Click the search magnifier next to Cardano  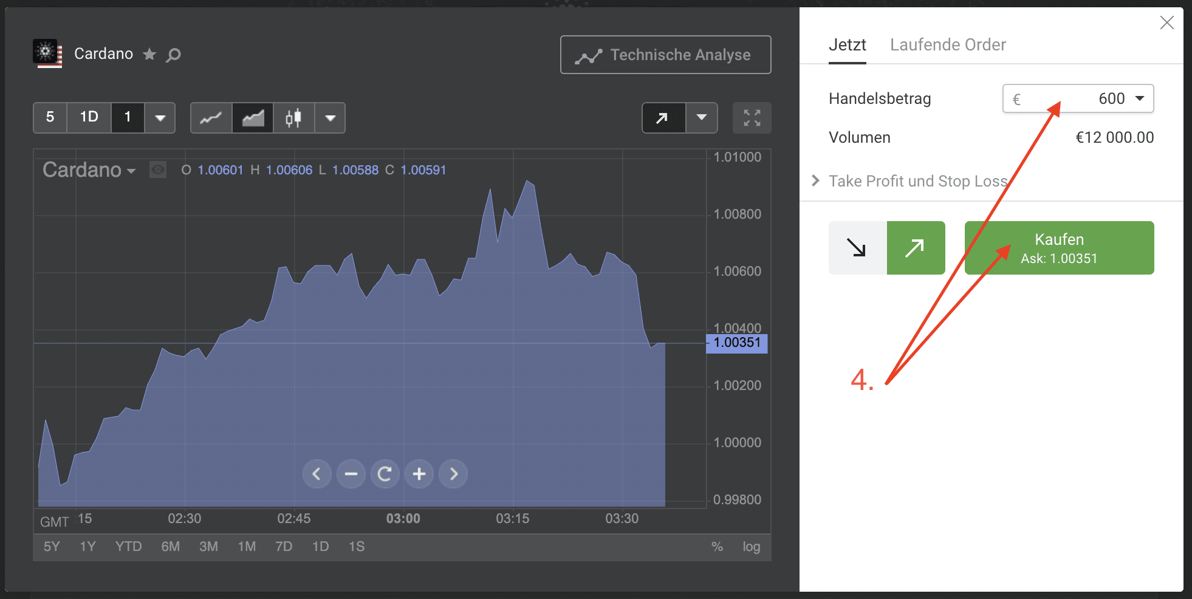pyautogui.click(x=174, y=55)
